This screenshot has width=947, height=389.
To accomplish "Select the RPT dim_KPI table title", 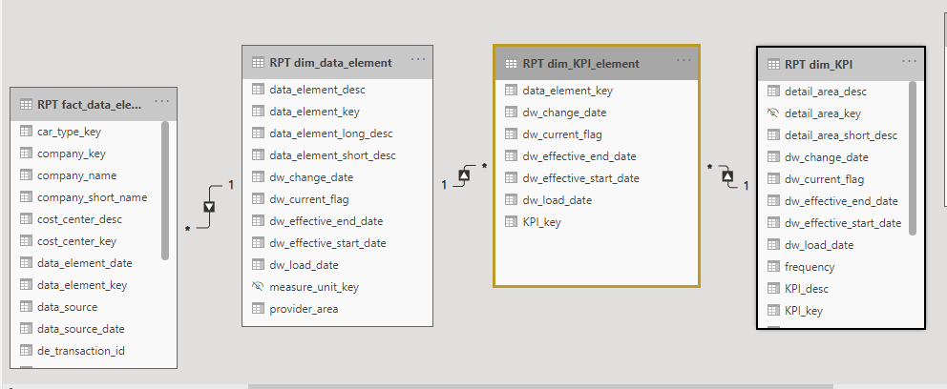I will coord(819,64).
